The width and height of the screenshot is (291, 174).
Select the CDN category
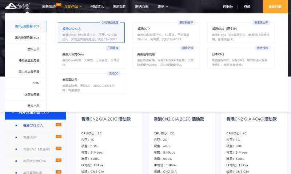25,83
